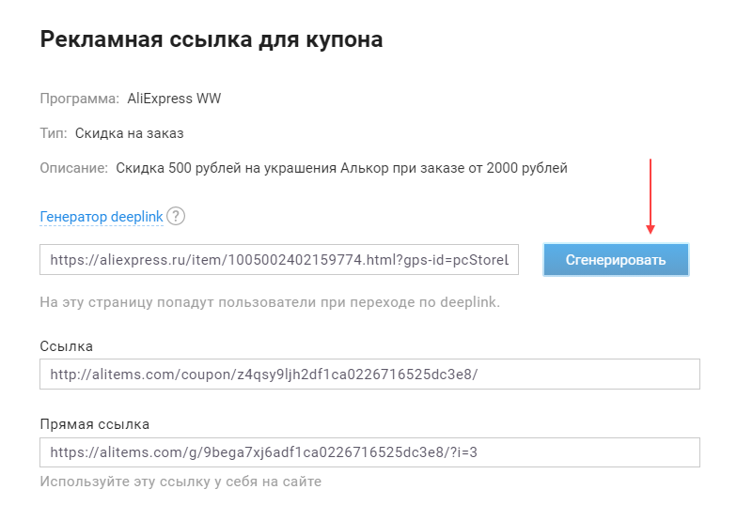Click the hint text about deeplink landing page
Viewport: 737px width, 520px height.
coord(270,302)
